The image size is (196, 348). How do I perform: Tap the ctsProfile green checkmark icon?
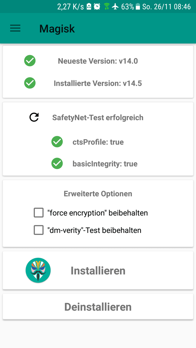pyautogui.click(x=57, y=141)
